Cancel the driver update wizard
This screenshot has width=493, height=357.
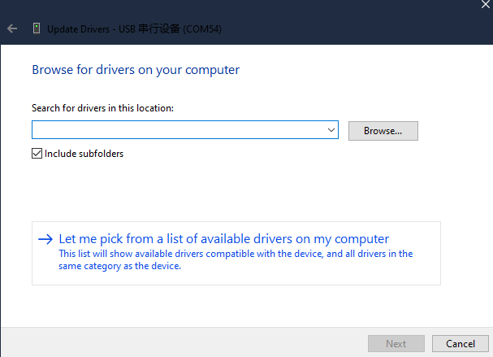[461, 343]
